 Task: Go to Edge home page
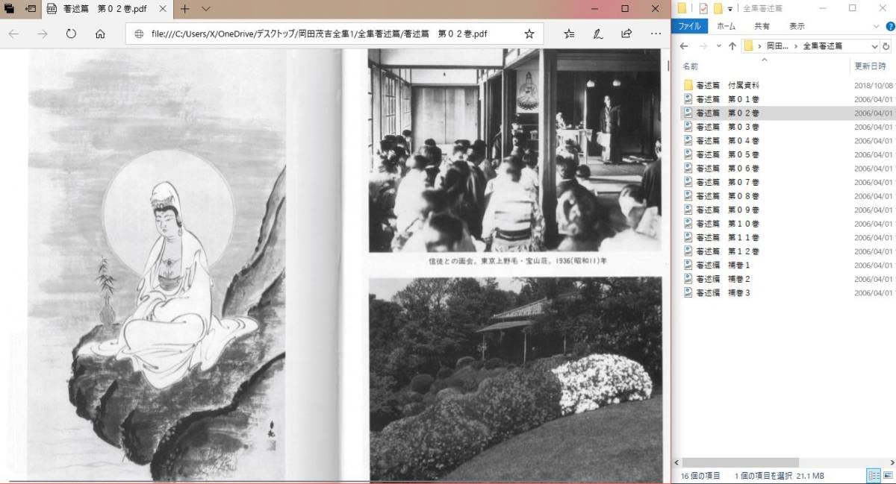click(100, 34)
